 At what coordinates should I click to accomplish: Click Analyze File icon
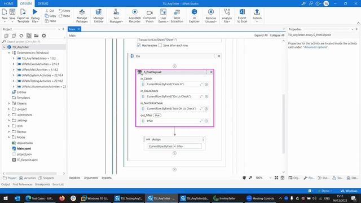click(227, 12)
